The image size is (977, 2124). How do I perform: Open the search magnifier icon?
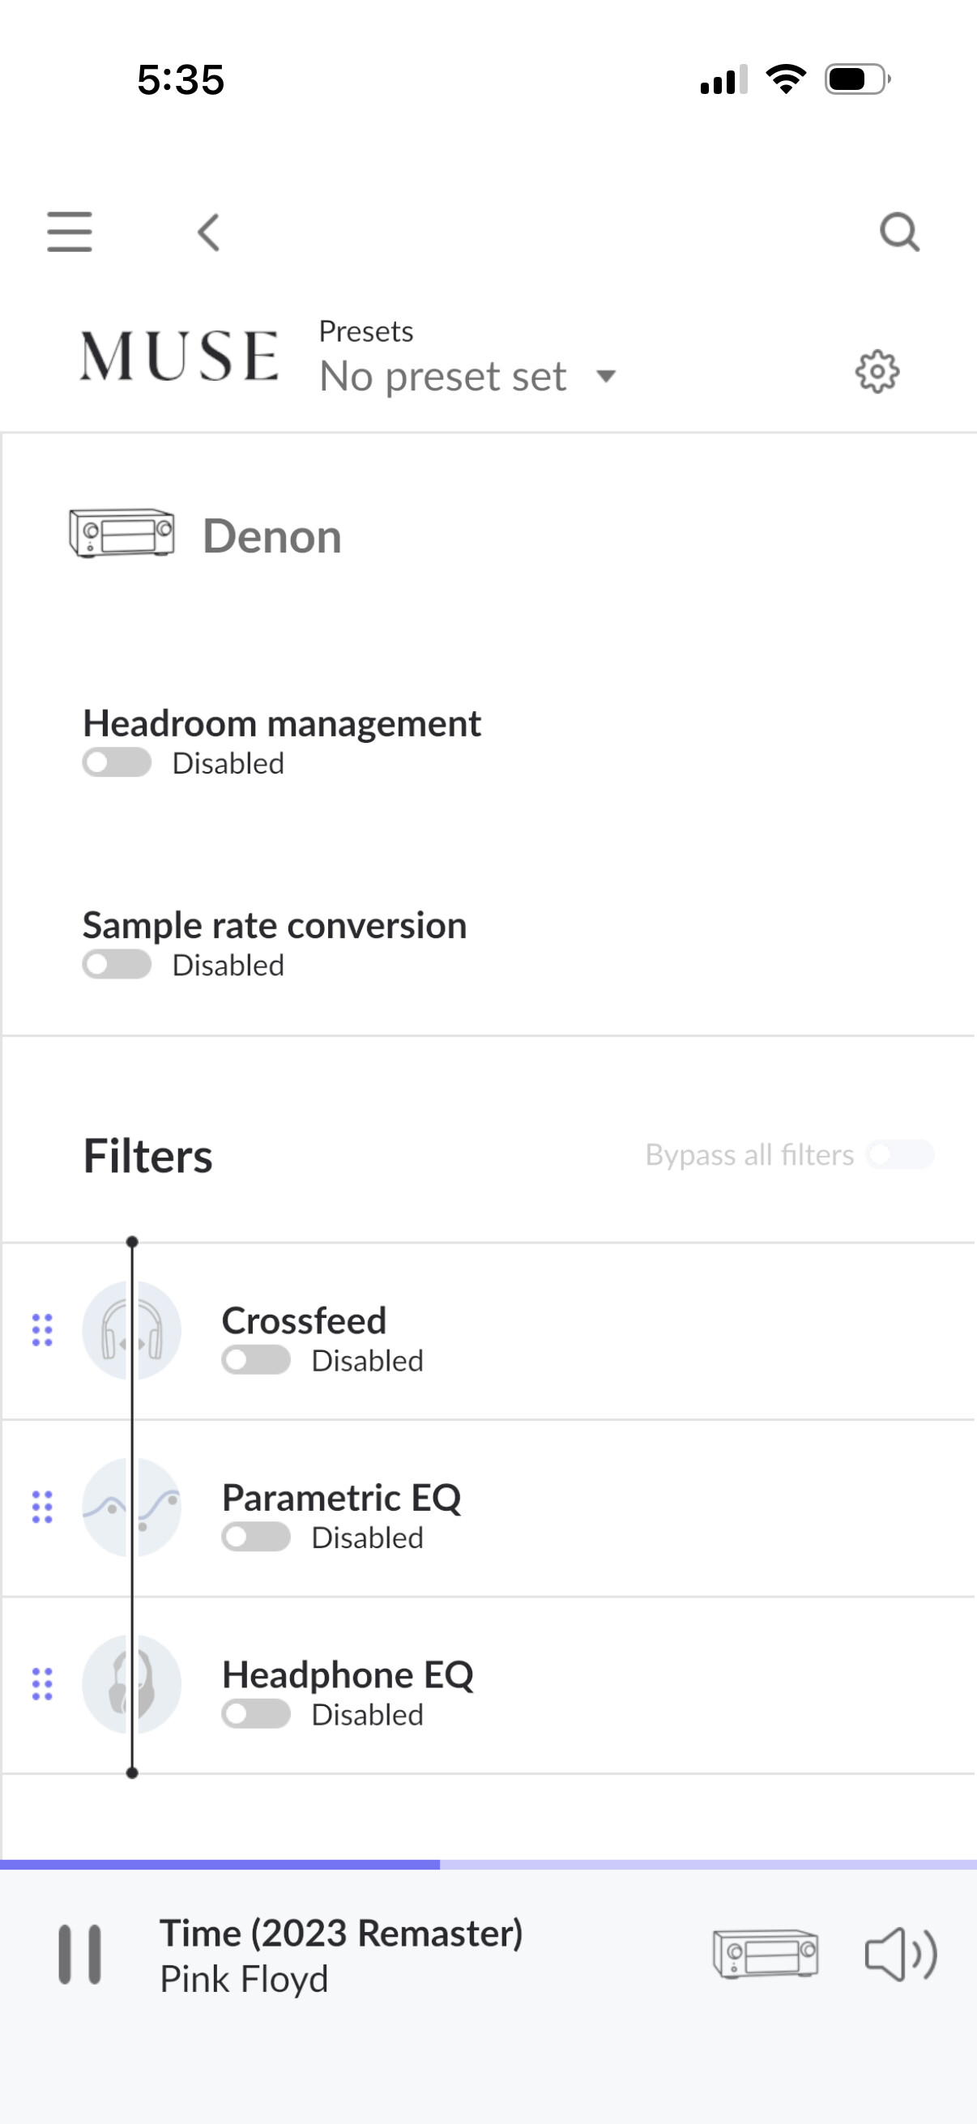898,232
